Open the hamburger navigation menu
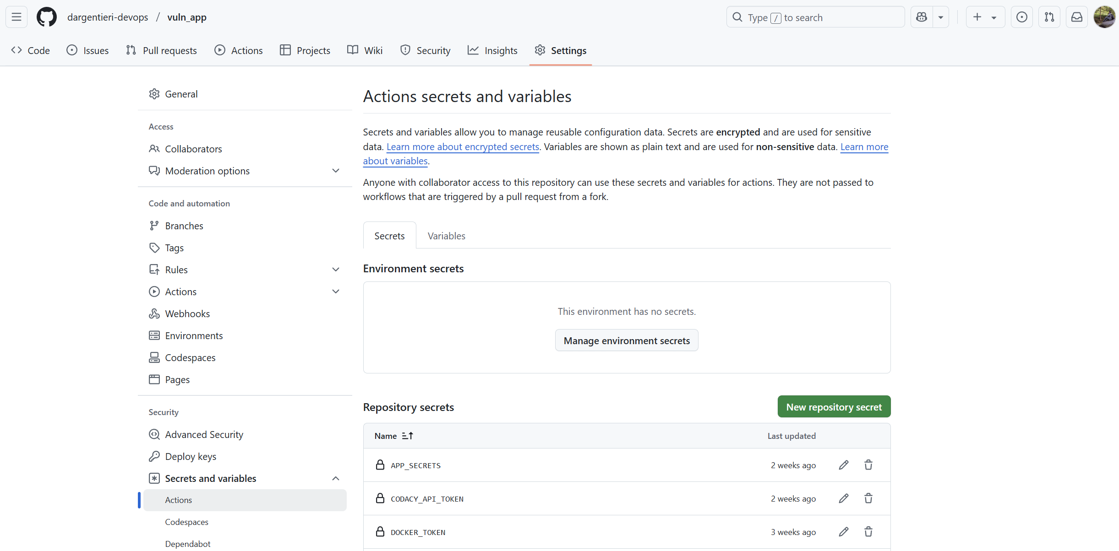 click(x=16, y=17)
